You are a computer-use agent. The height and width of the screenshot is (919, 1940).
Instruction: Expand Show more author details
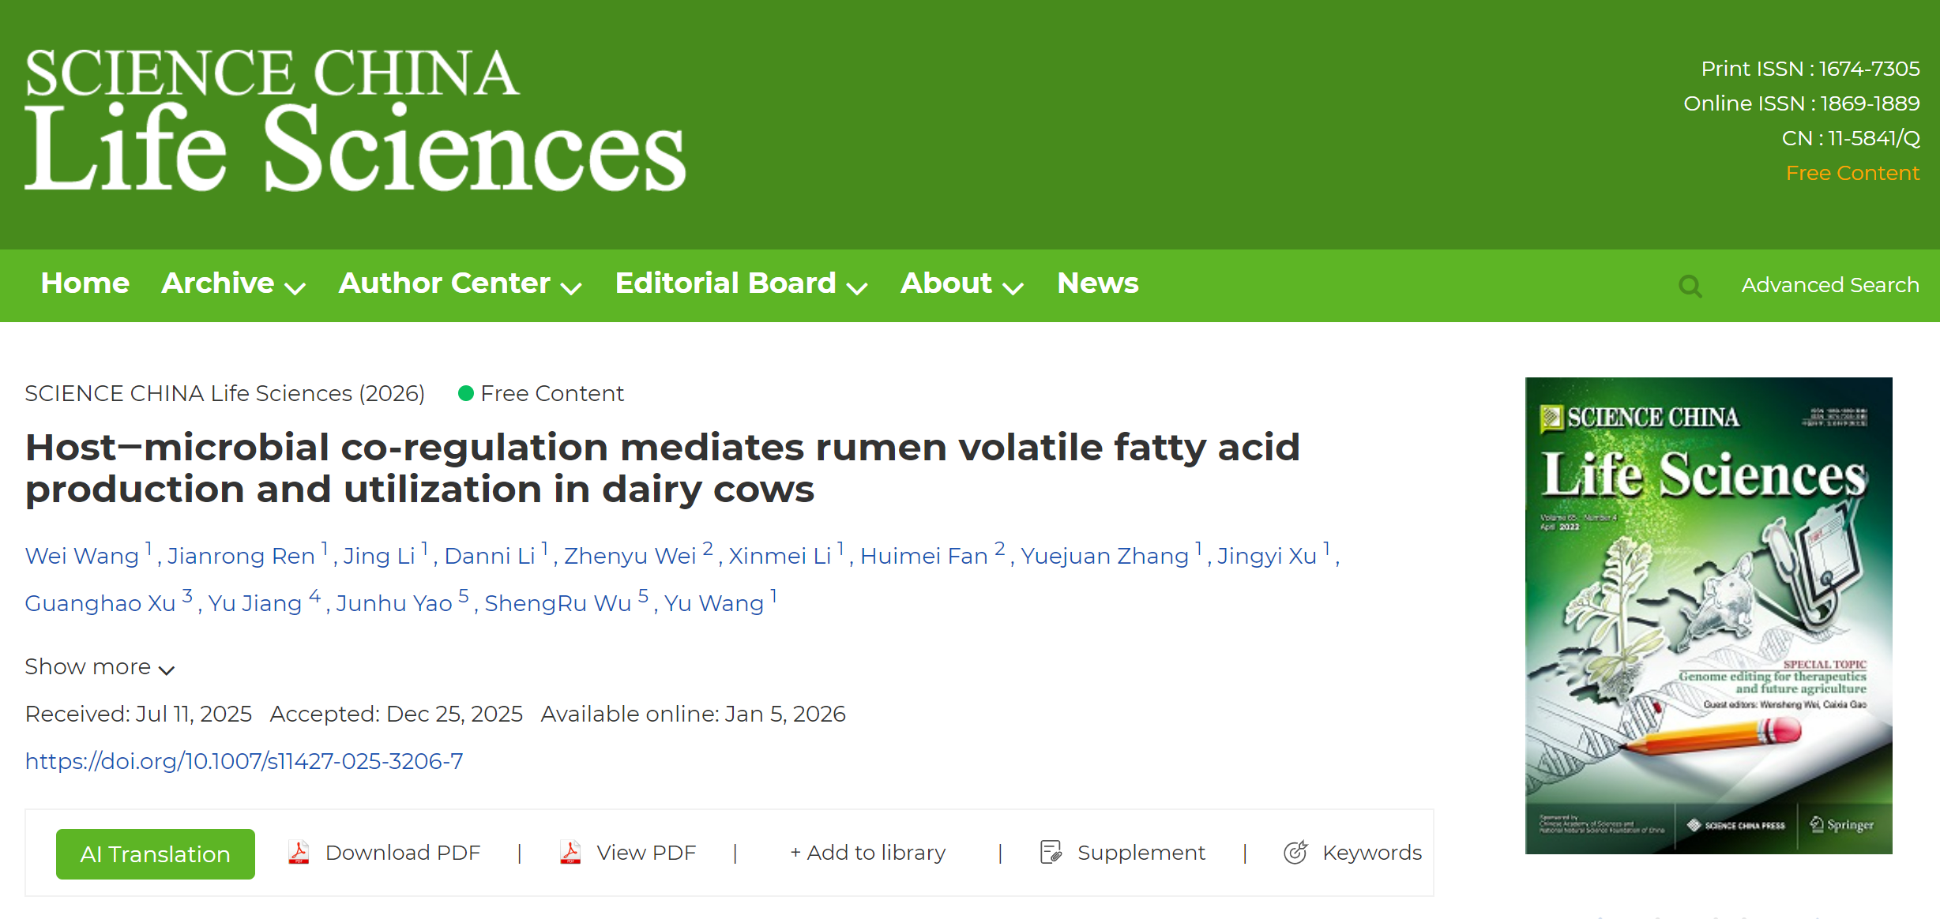point(100,667)
